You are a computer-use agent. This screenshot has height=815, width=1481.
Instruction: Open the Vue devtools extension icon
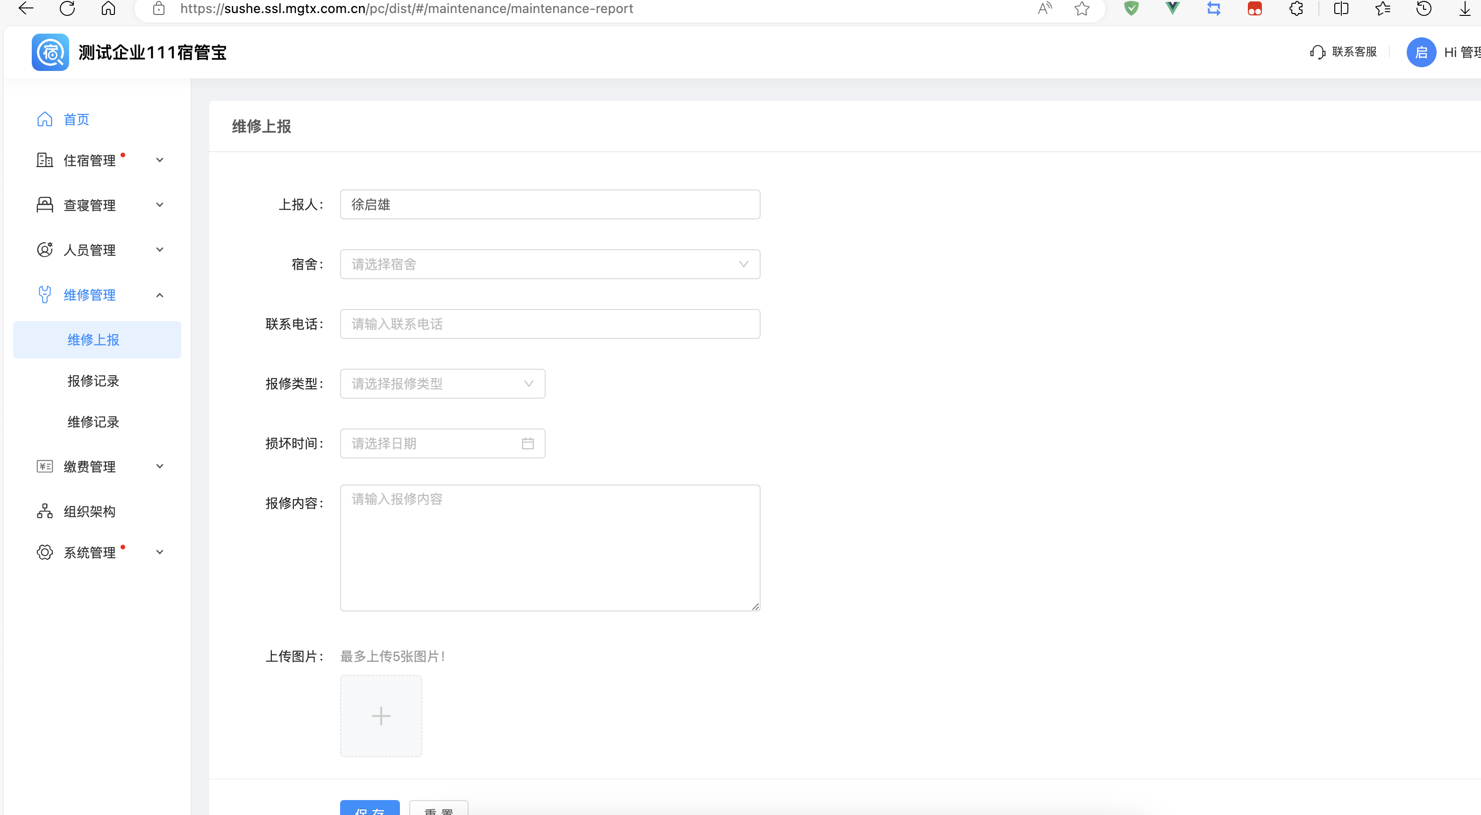(x=1172, y=8)
